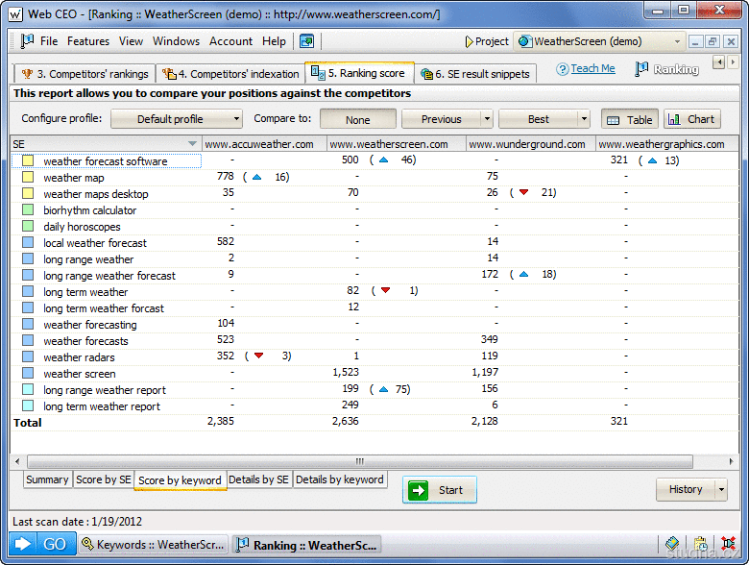Open the Default profile dropdown
The image size is (749, 565).
177,119
